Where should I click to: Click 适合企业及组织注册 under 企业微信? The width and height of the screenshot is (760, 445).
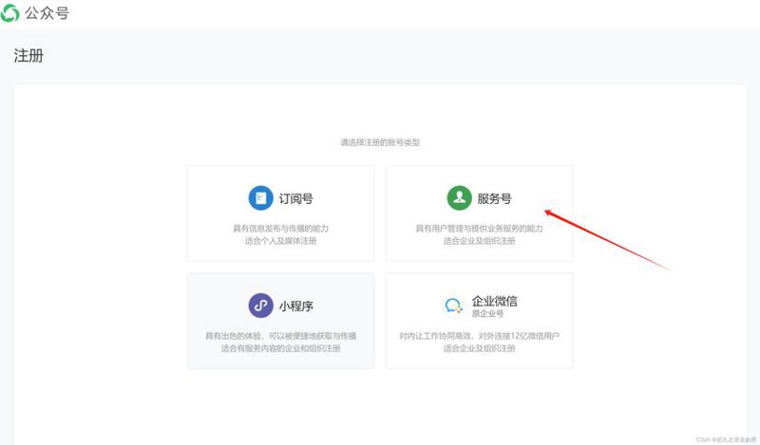pos(480,348)
